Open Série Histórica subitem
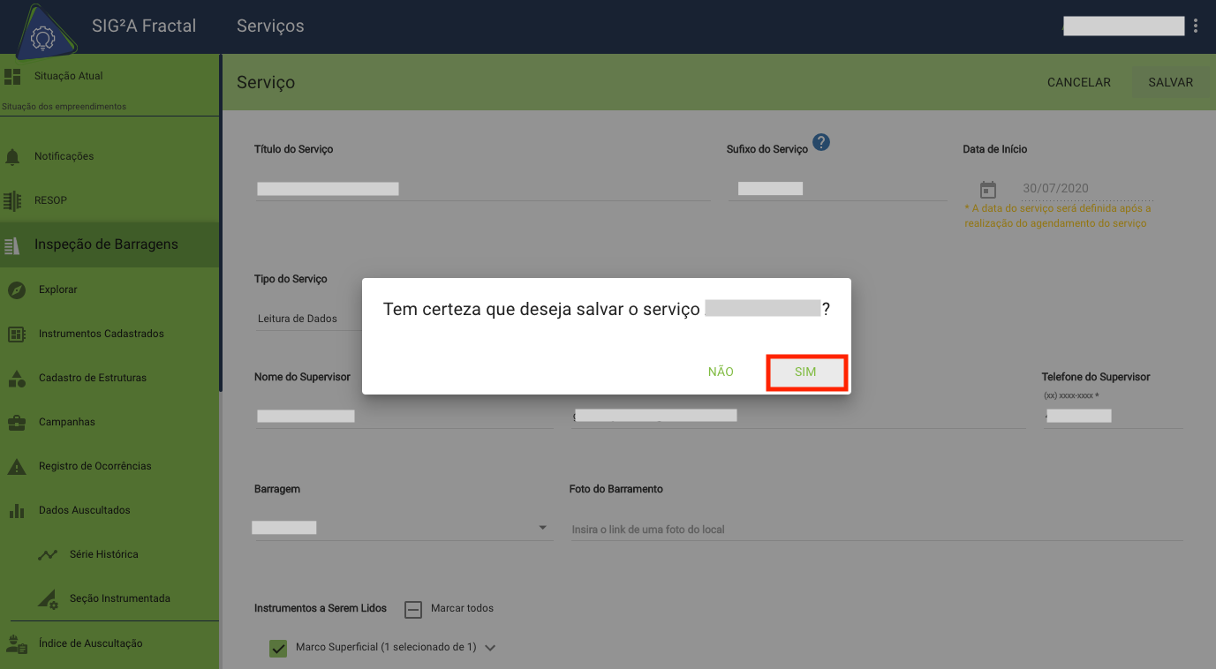Screen dimensions: 1216x669 tap(104, 554)
